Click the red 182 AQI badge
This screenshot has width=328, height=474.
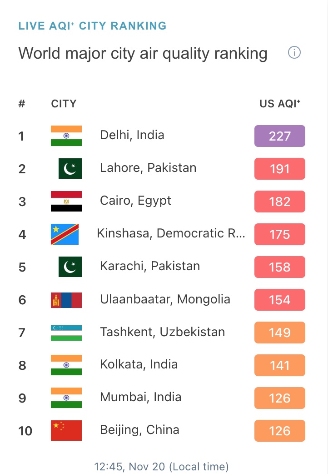tap(279, 202)
